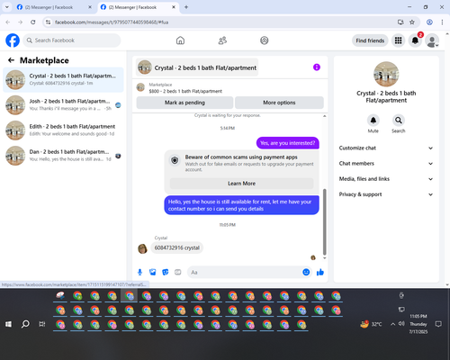Expand Media, files and links section
The height and width of the screenshot is (360, 450).
386,179
